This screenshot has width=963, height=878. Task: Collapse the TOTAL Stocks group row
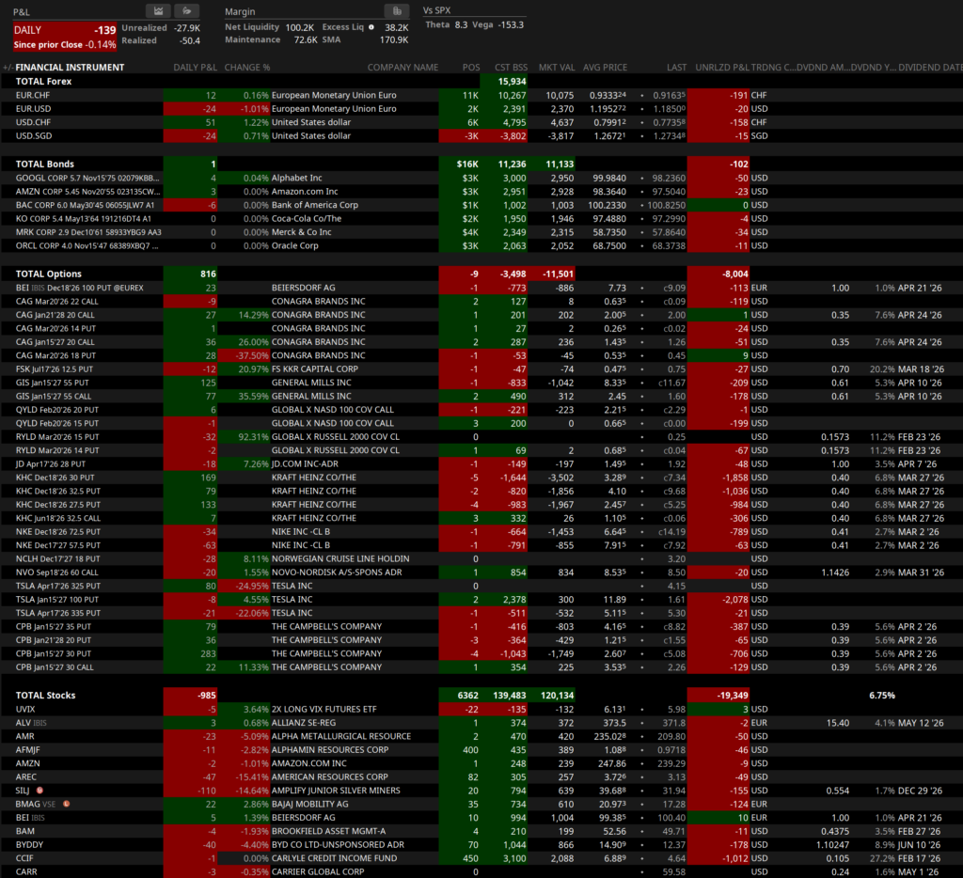coord(45,696)
